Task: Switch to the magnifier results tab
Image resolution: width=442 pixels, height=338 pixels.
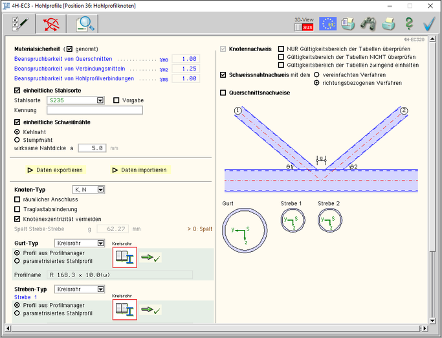Action: 85,25
